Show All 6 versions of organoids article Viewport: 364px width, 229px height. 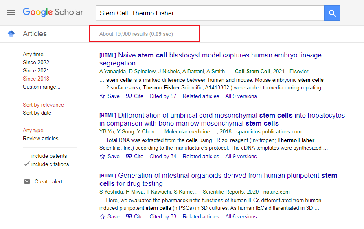pos(241,216)
